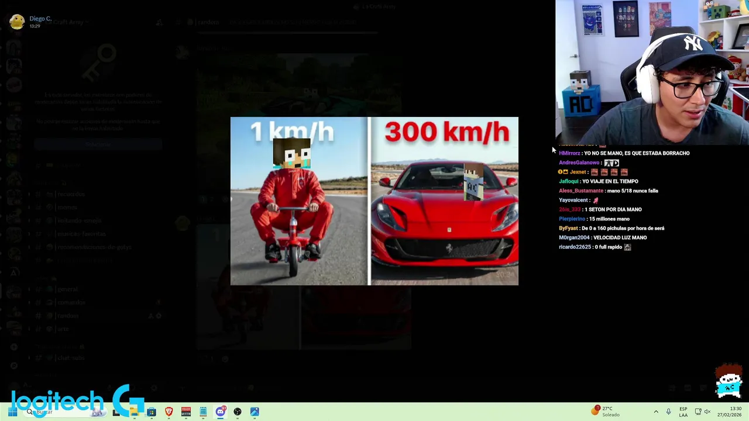This screenshot has height=421, width=749.
Task: Open the chat-subs channel
Action: (71, 357)
